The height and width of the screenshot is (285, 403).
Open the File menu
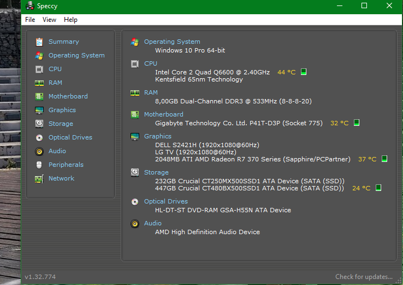click(30, 20)
